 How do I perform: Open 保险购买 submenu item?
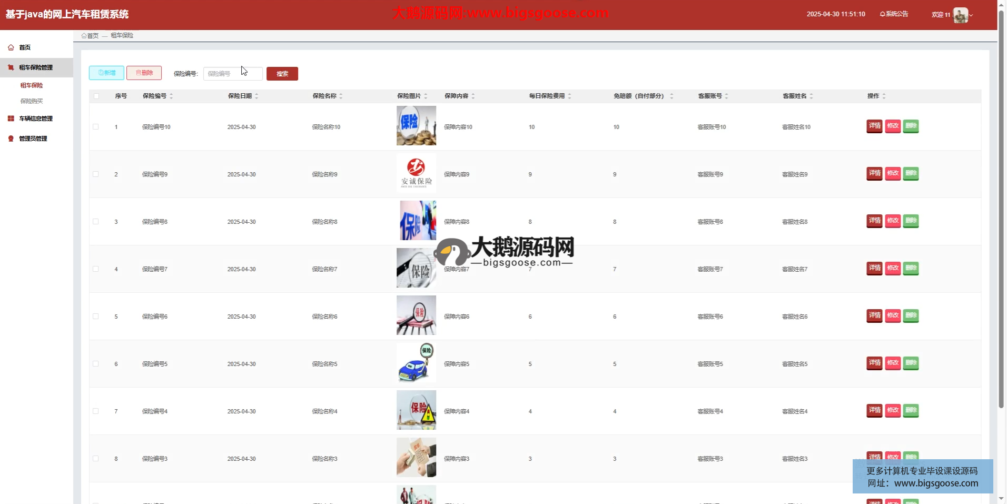[32, 101]
